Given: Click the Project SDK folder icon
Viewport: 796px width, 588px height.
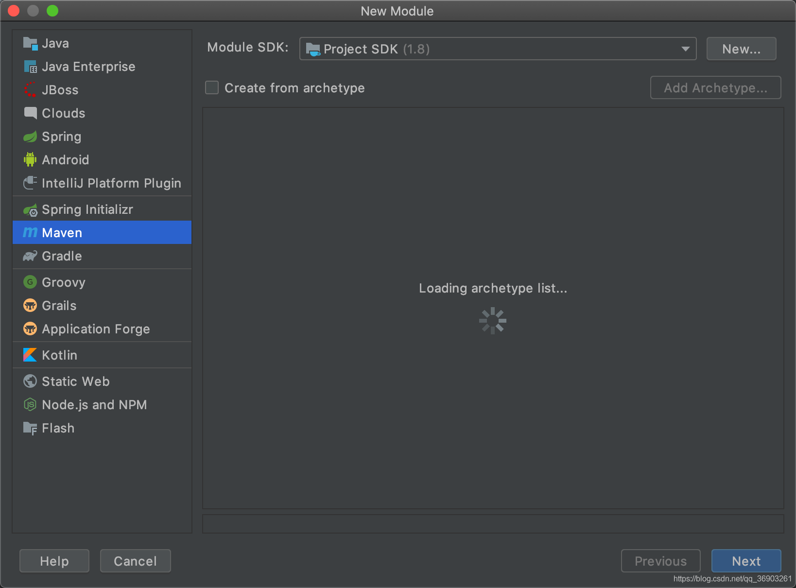Looking at the screenshot, I should [313, 49].
